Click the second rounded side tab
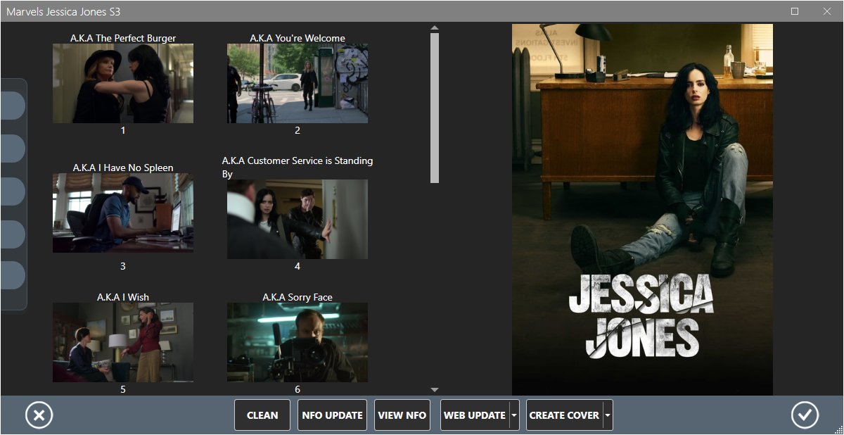Screen dimensions: 844x435 point(12,149)
